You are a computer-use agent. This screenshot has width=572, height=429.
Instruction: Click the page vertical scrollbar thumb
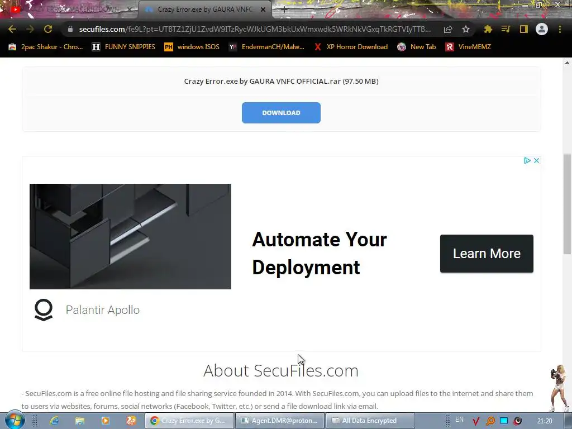[567, 204]
